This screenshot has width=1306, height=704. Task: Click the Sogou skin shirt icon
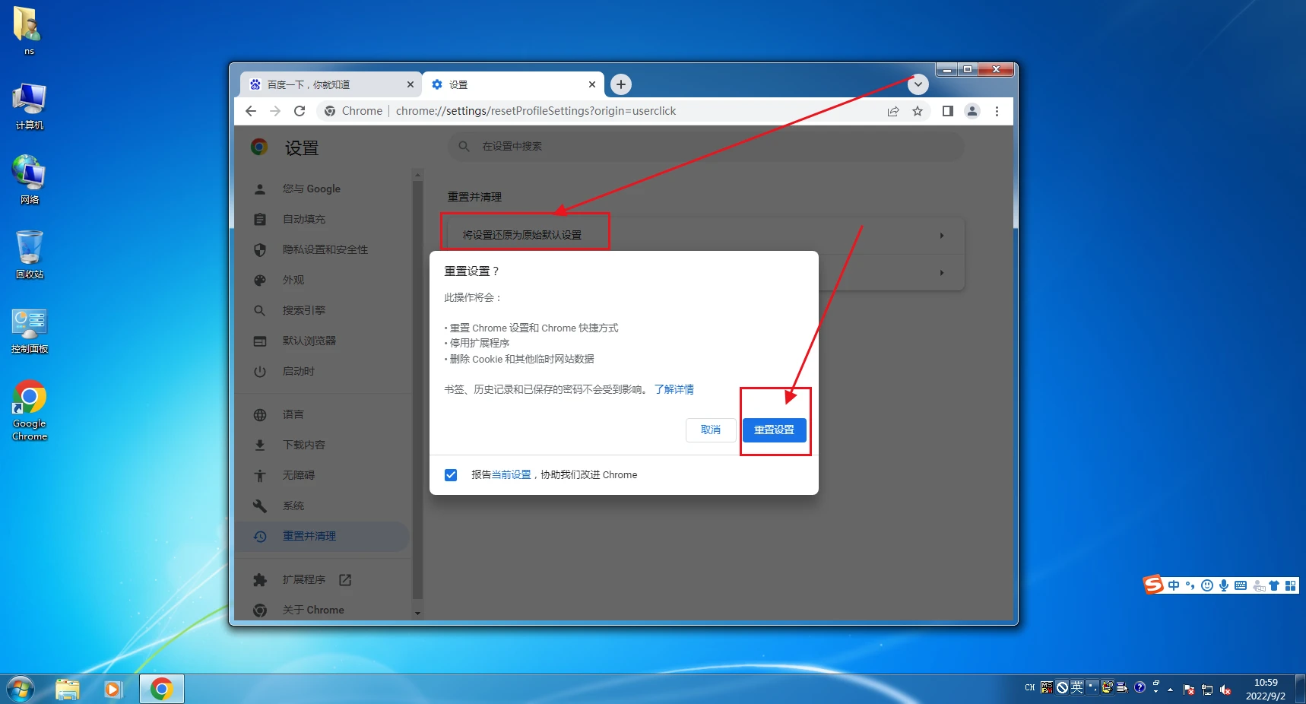[x=1274, y=585]
